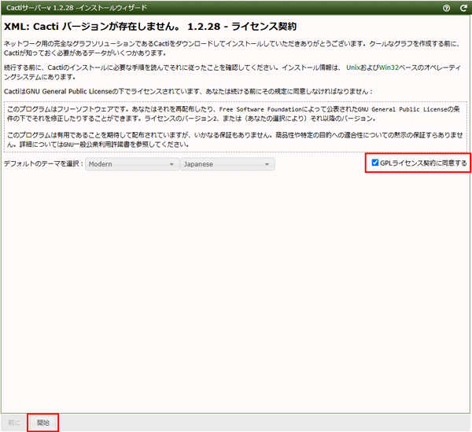Click the 開始 button
472x432 pixels.
click(43, 423)
